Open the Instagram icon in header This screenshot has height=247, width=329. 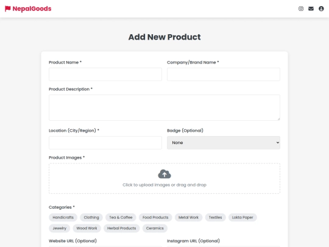coord(301,9)
